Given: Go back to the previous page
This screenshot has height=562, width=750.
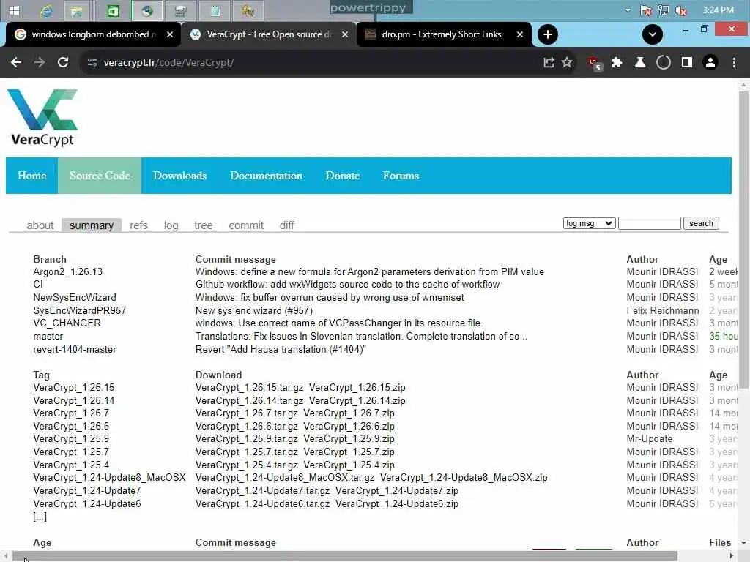Looking at the screenshot, I should (16, 63).
